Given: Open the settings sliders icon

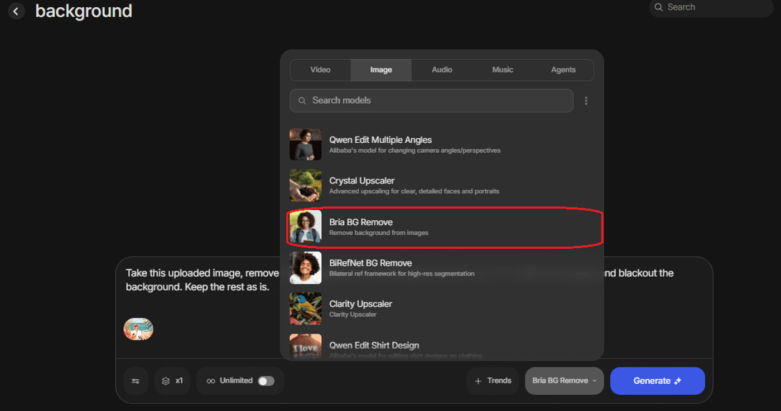Looking at the screenshot, I should click(136, 381).
